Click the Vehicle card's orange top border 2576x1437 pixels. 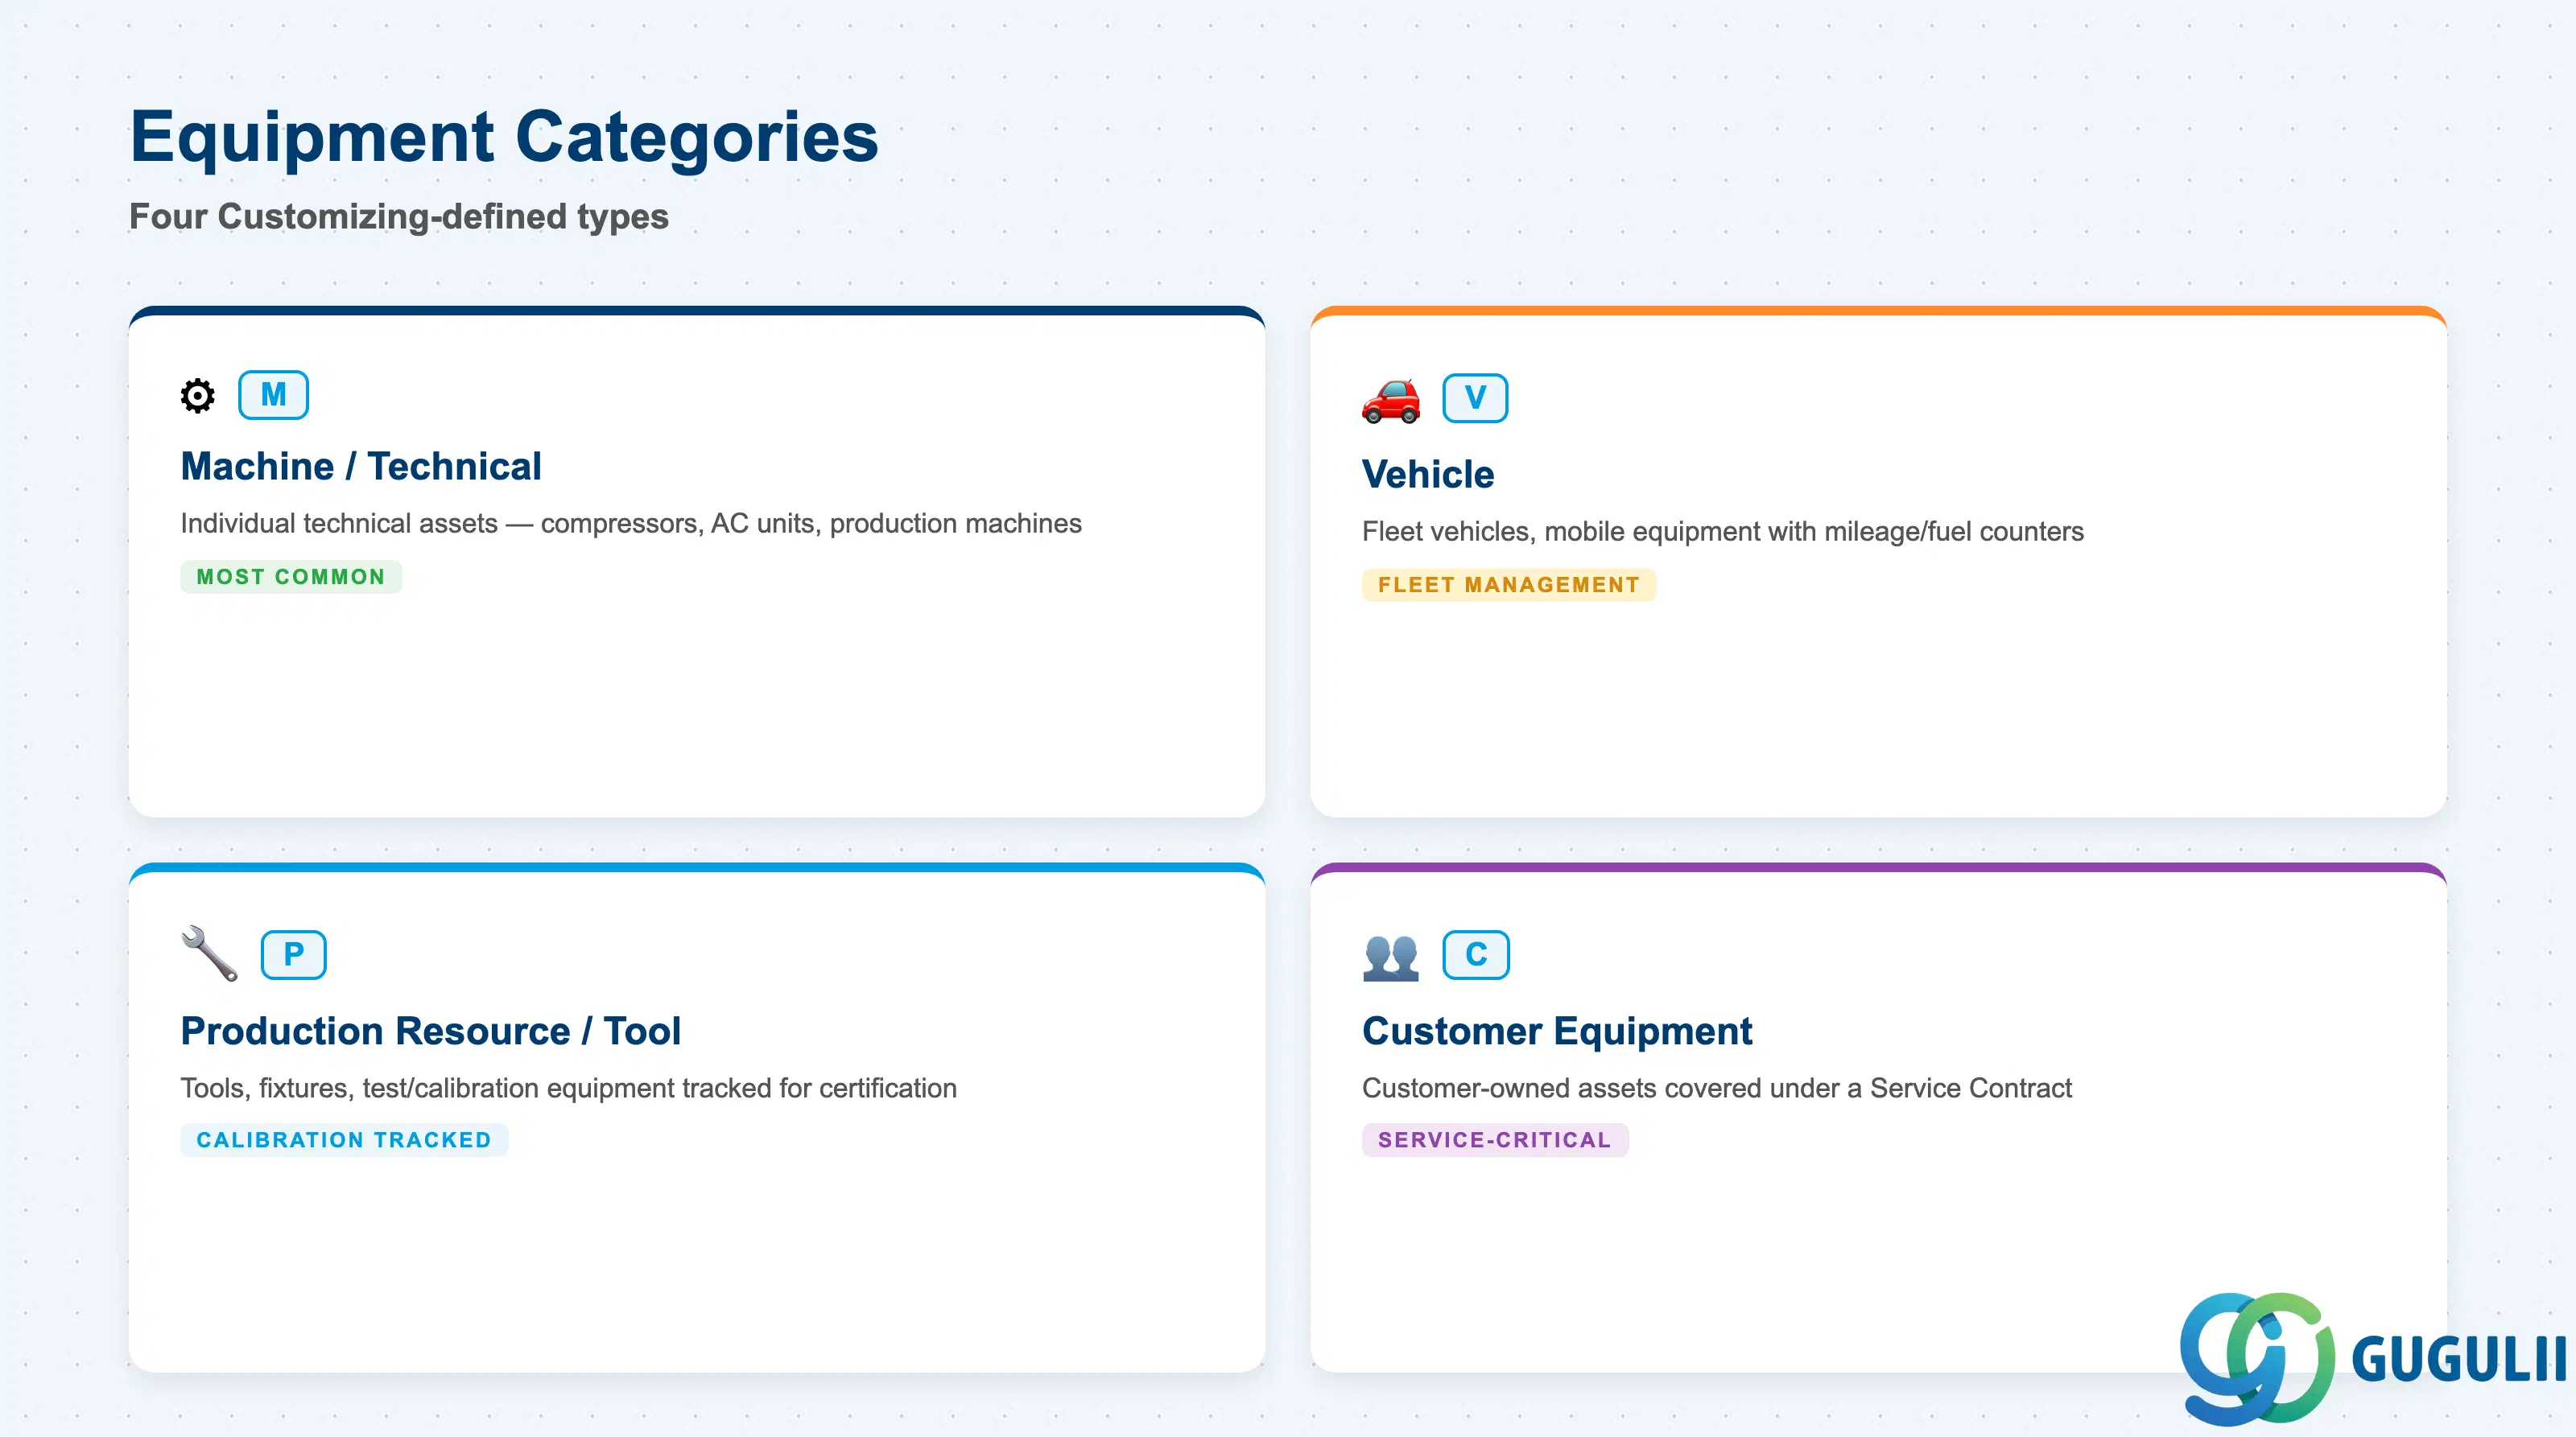pyautogui.click(x=1878, y=311)
